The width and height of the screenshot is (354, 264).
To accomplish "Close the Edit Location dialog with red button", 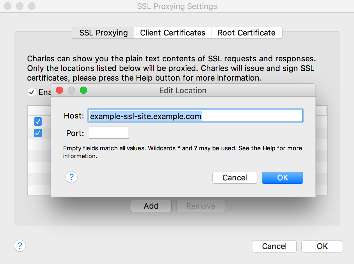I will tap(60, 90).
